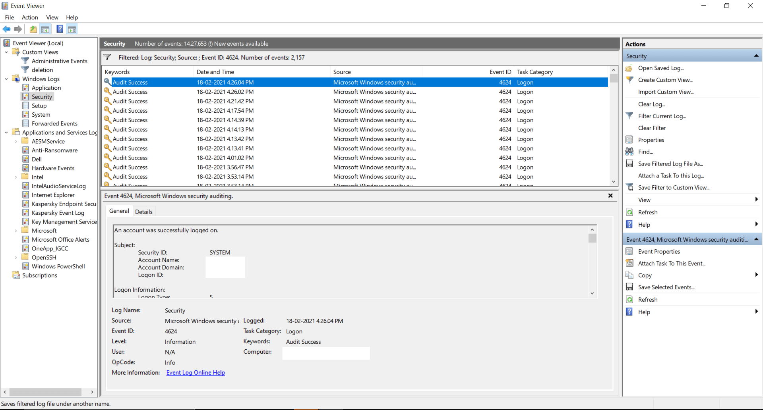
Task: Open the Copy submenu arrow
Action: (x=756, y=275)
